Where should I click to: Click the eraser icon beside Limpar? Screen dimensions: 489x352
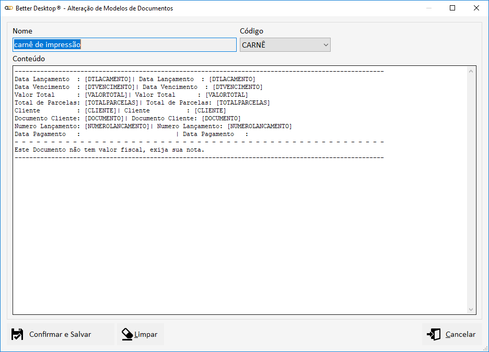[127, 334]
